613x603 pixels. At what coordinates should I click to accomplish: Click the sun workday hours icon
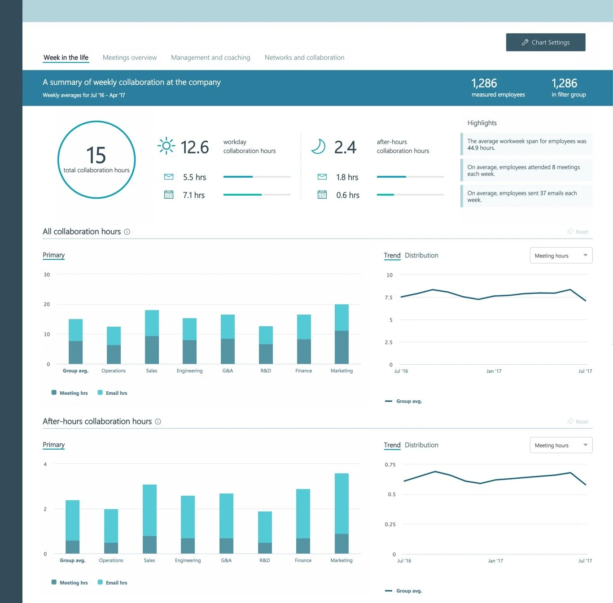(166, 146)
